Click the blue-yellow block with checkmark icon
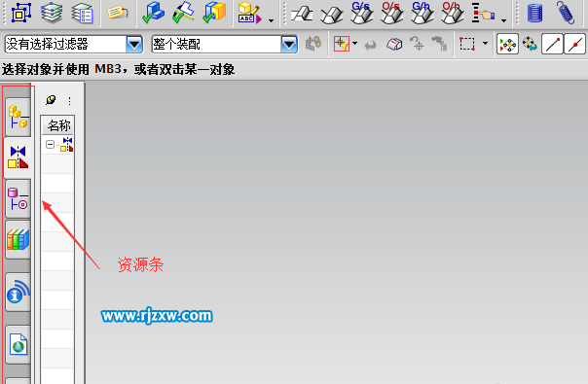The height and width of the screenshot is (384, 588). (214, 13)
